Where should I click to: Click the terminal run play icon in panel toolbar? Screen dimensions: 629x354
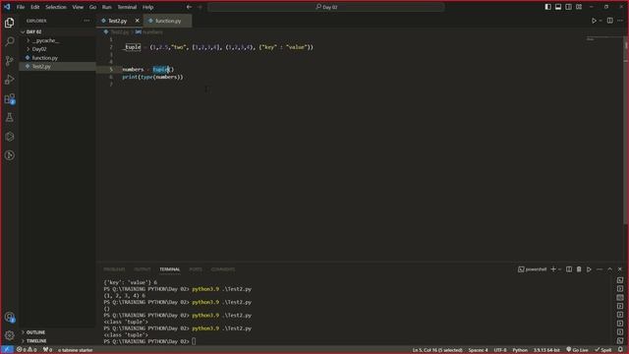point(589,269)
